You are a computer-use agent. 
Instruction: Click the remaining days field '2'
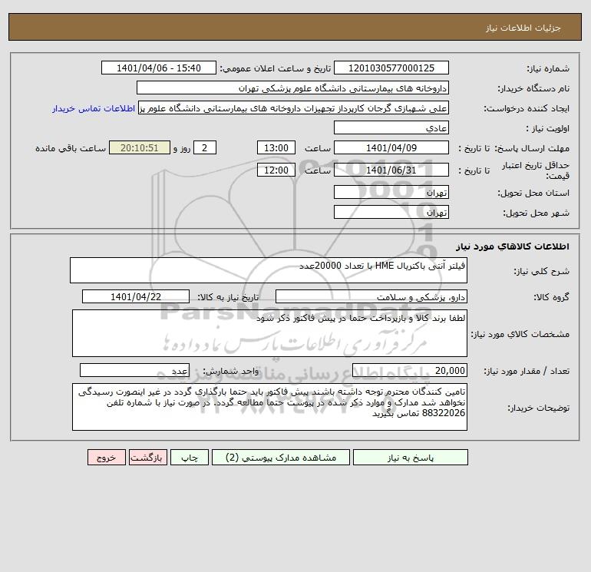pyautogui.click(x=205, y=148)
